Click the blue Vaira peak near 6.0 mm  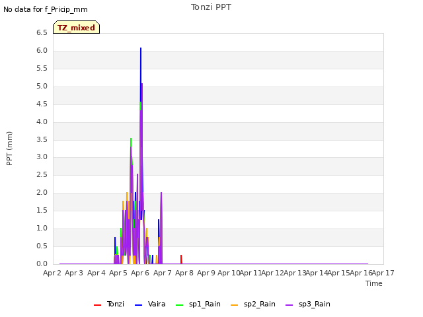(x=141, y=48)
